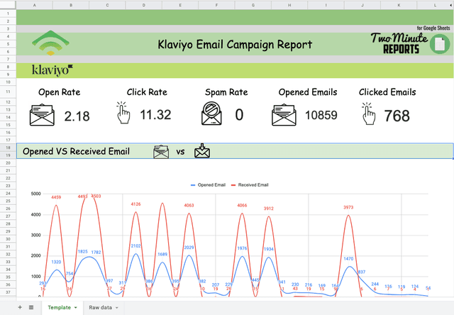Click the open rate value 2.18
Screen dimensions: 454x315
tap(77, 116)
